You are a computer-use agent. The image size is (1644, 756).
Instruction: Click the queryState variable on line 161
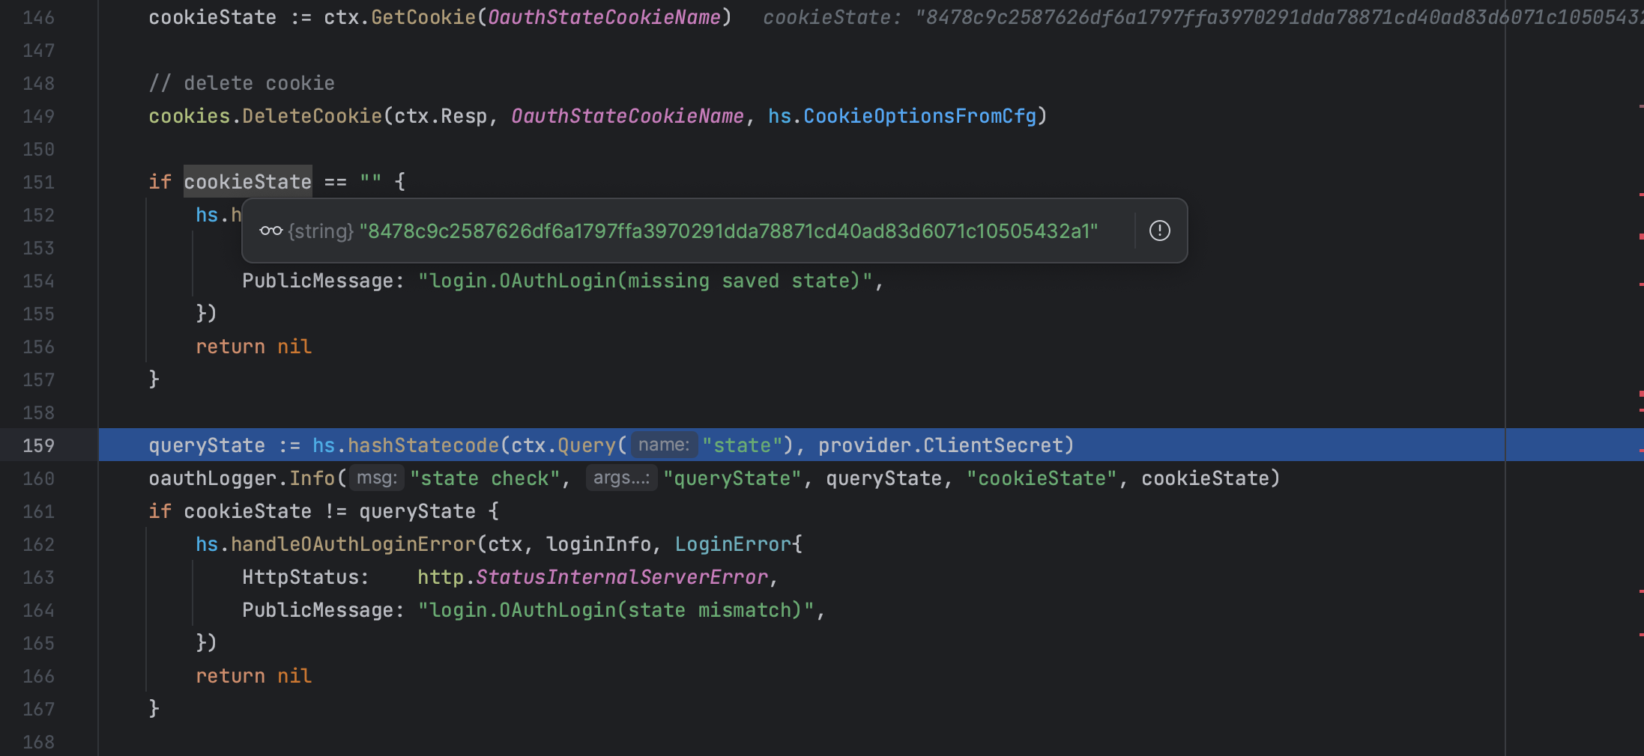pyautogui.click(x=417, y=510)
